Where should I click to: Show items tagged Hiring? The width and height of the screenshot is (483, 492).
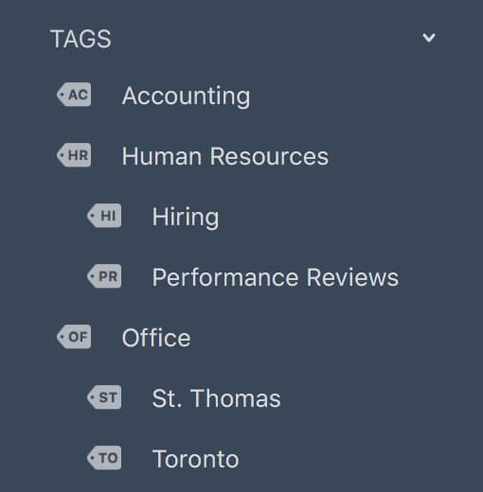(186, 217)
